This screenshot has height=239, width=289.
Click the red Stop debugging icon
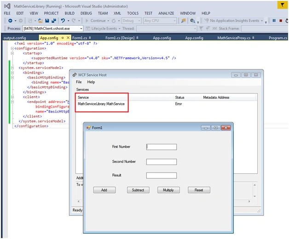click(281, 21)
